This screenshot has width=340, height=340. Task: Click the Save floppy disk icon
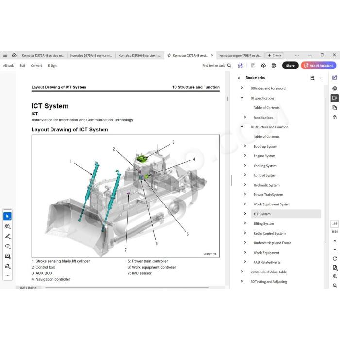(x=253, y=65)
